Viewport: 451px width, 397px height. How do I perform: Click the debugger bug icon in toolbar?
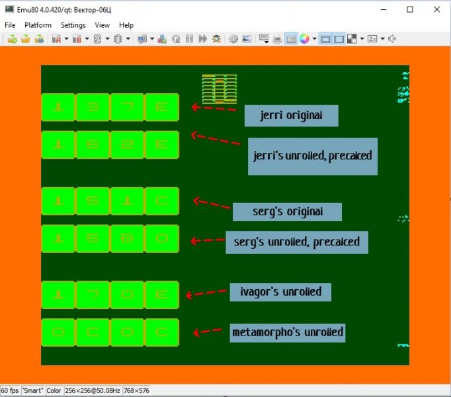pos(216,39)
